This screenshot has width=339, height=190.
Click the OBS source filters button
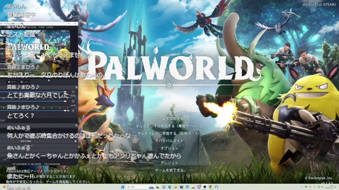pyautogui.click(x=25, y=82)
